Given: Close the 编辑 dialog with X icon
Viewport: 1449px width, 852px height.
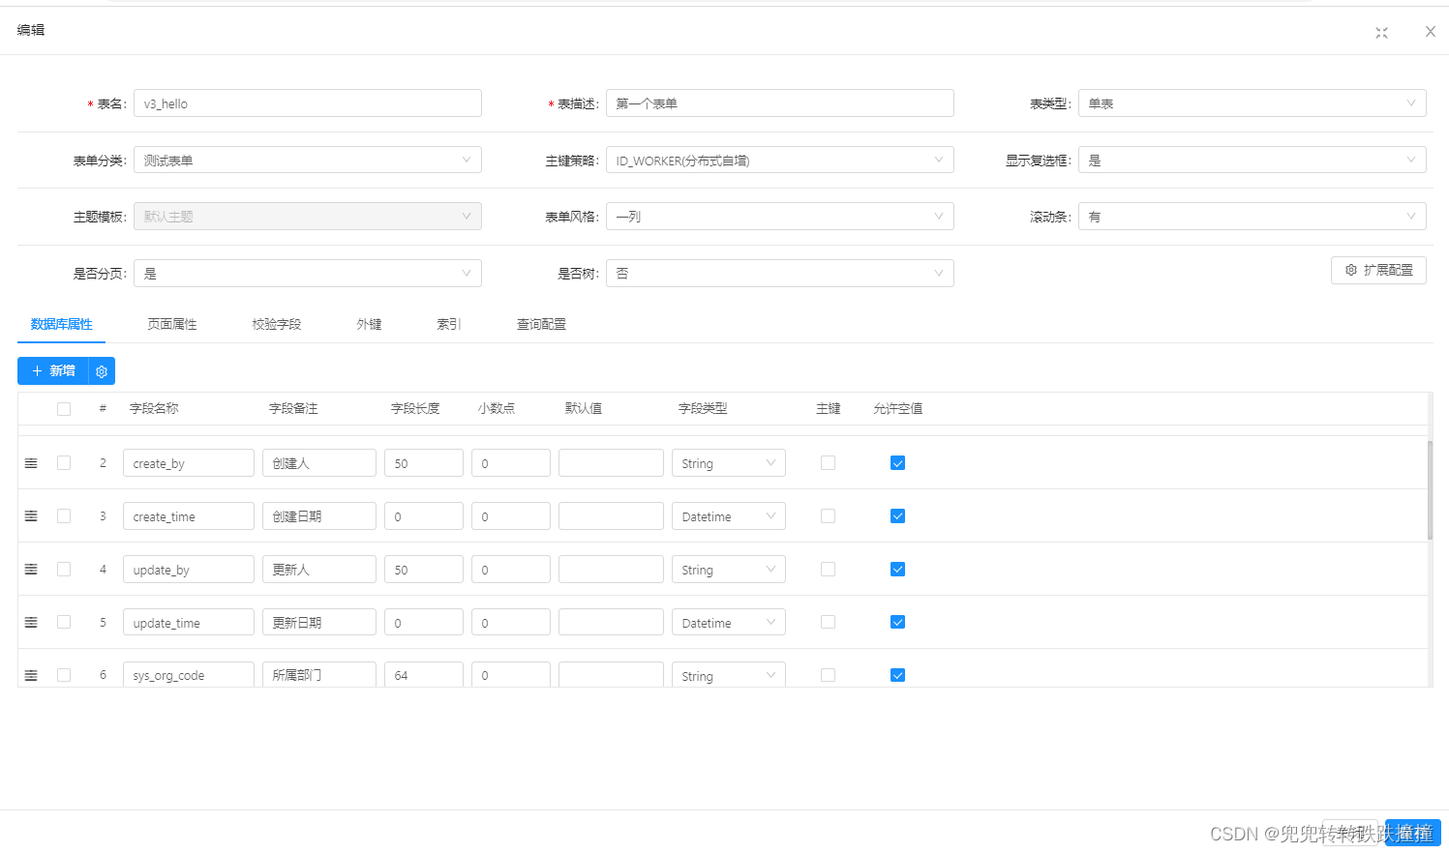Looking at the screenshot, I should click(1430, 32).
